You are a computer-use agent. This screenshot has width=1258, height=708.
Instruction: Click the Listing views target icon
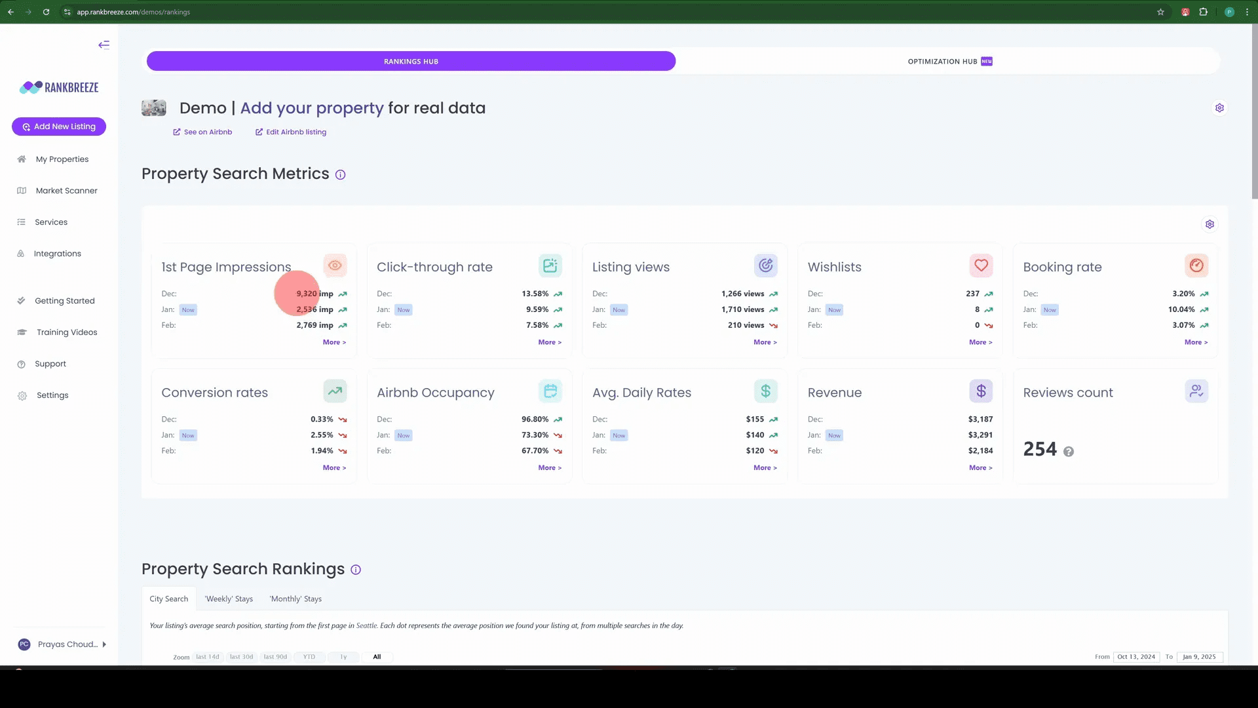click(x=765, y=265)
